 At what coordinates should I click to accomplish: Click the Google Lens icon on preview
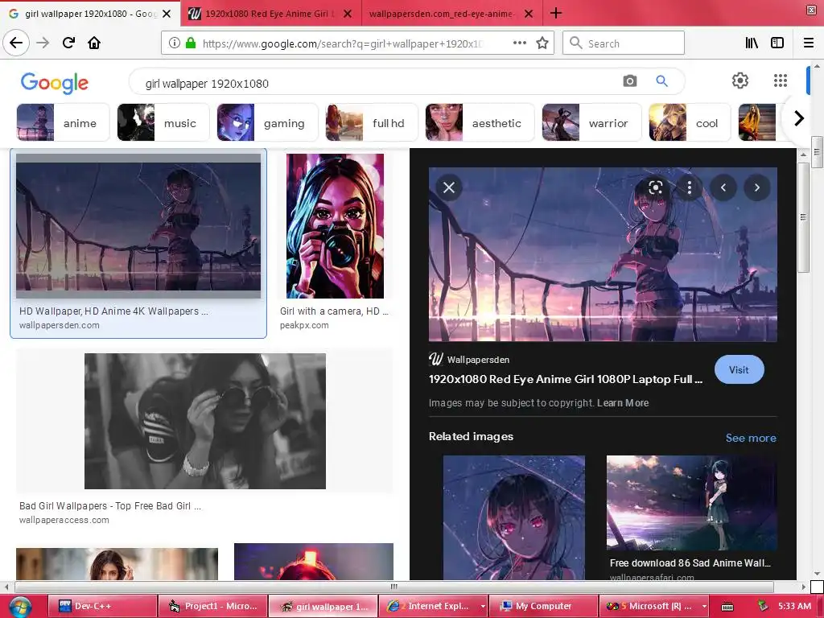point(655,187)
